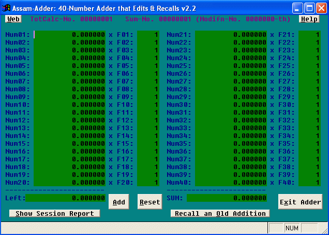
Task: Select the Num10 value field
Action: point(69,105)
